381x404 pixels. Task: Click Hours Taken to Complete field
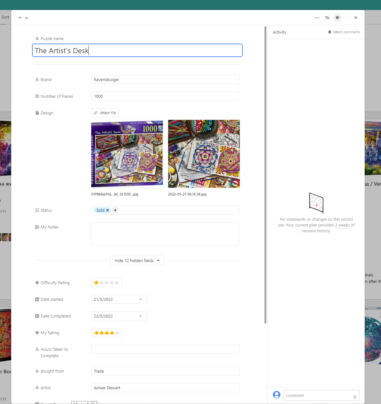click(166, 349)
